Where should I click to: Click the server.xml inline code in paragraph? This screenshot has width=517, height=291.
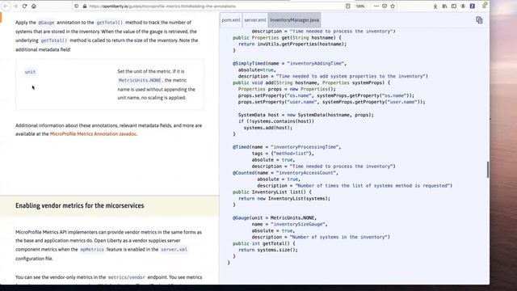(x=174, y=250)
